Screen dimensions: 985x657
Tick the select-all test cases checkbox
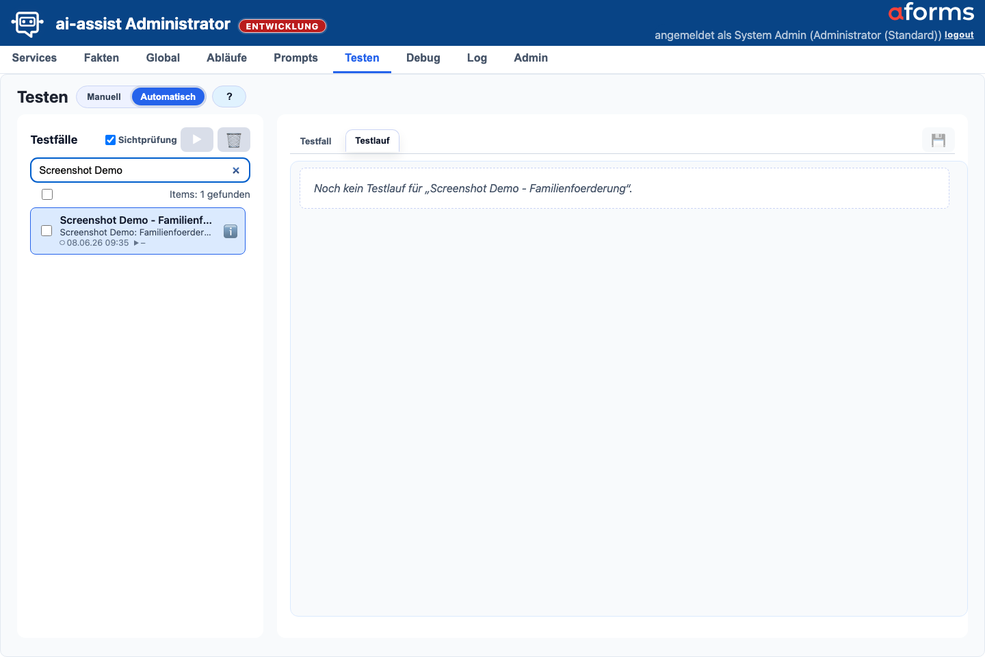pos(47,194)
